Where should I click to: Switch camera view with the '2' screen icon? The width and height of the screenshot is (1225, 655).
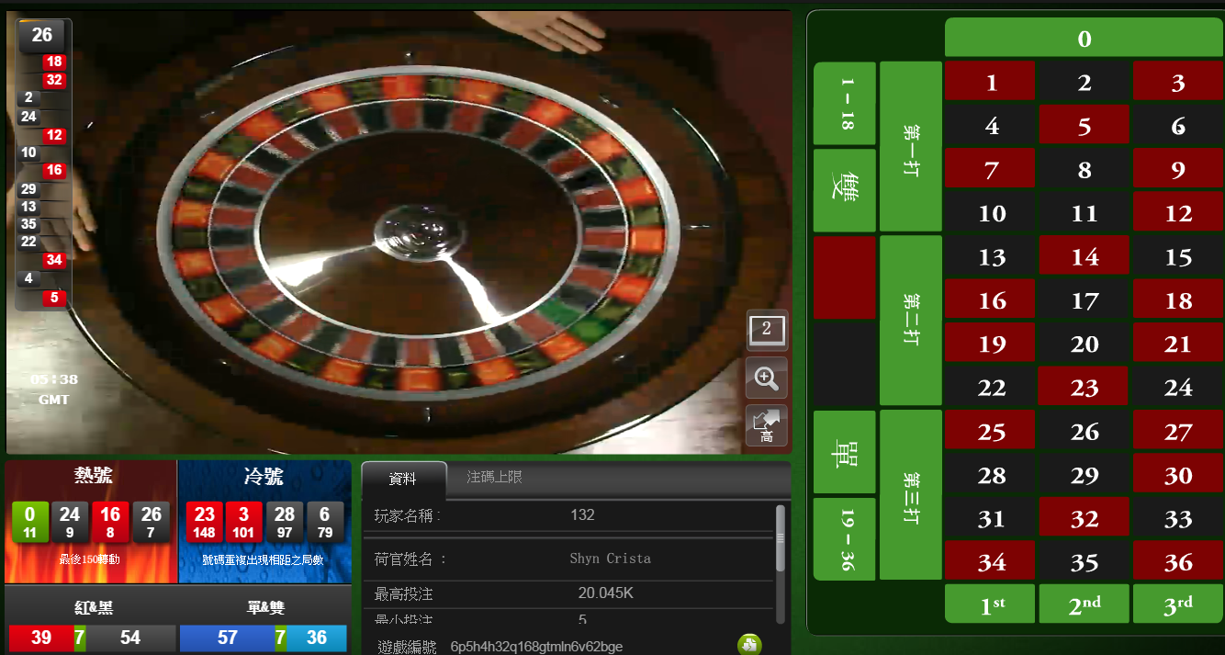coord(767,331)
